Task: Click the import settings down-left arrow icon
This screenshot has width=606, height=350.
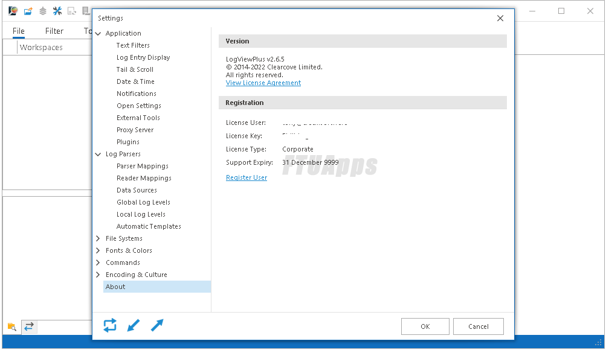Action: [x=134, y=325]
